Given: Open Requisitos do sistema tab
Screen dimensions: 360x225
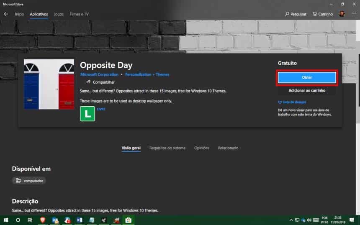Looking at the screenshot, I should pos(167,148).
